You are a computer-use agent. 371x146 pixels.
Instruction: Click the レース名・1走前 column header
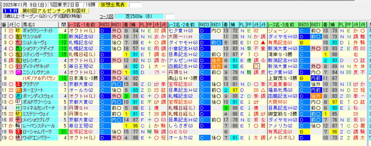tap(83, 25)
